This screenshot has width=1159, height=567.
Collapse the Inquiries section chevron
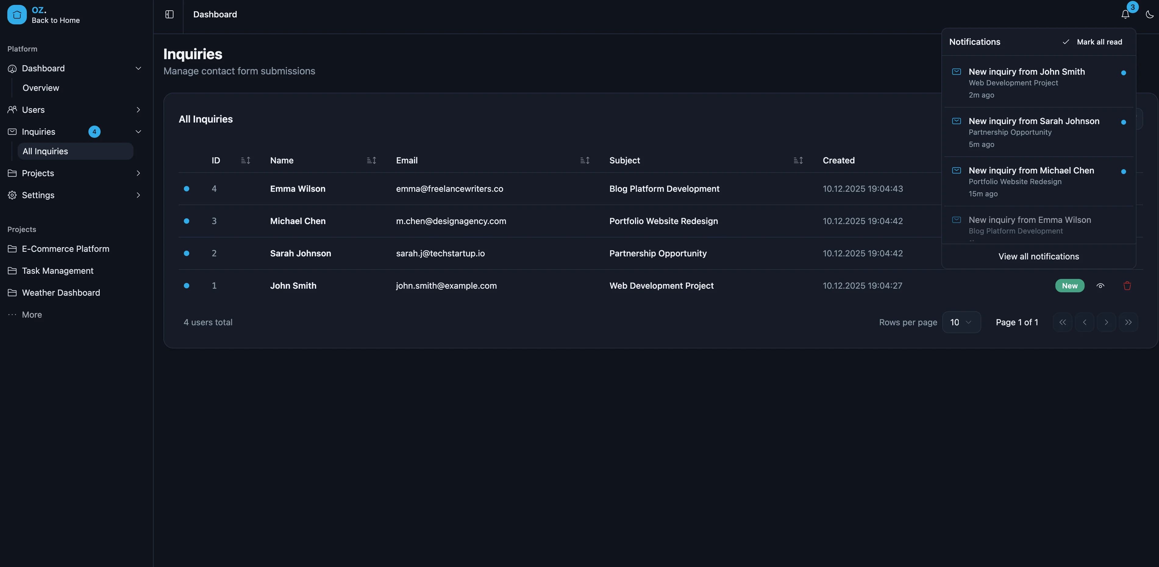[138, 131]
